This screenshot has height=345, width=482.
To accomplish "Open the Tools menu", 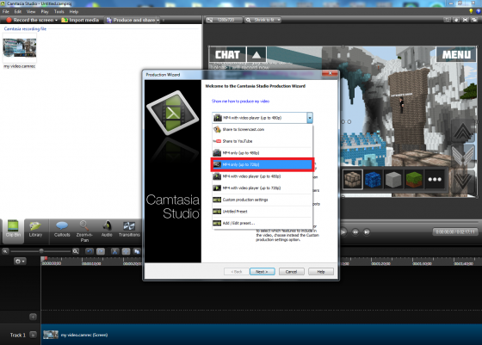I will 59,12.
